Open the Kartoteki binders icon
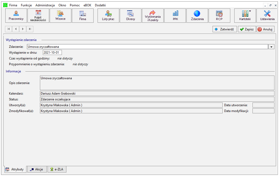This screenshot has width=280, height=177. (x=245, y=16)
